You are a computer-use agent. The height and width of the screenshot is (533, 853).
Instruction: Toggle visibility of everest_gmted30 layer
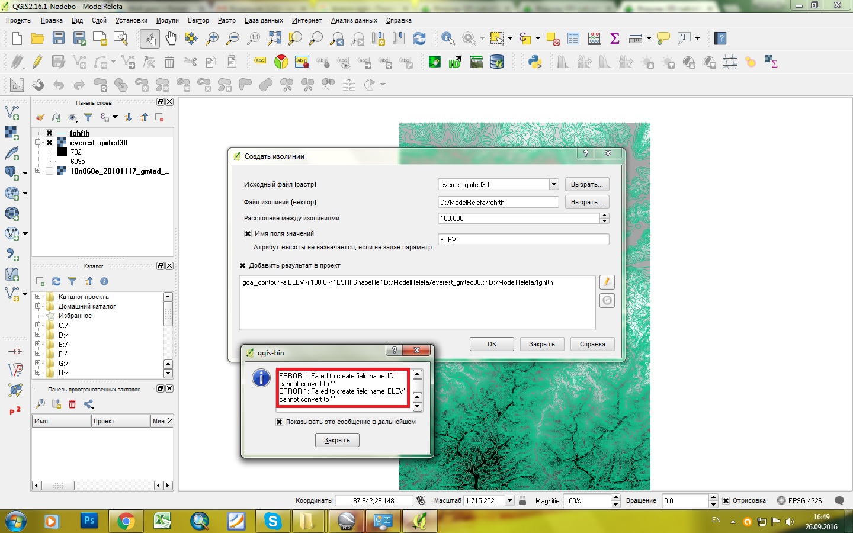pos(50,143)
